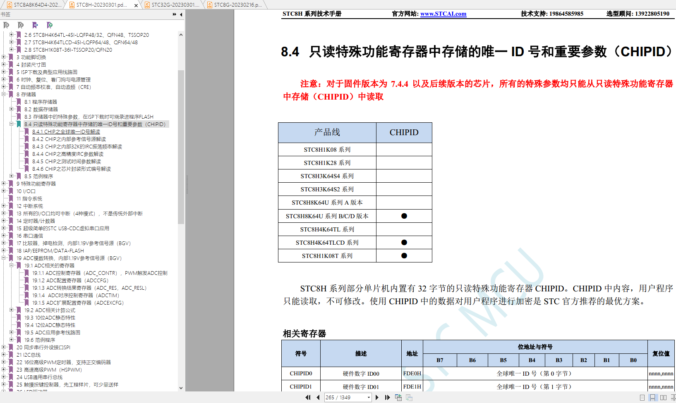The height and width of the screenshot is (403, 676).
Task: Open page number dropdown arrow
Action: pyautogui.click(x=369, y=398)
